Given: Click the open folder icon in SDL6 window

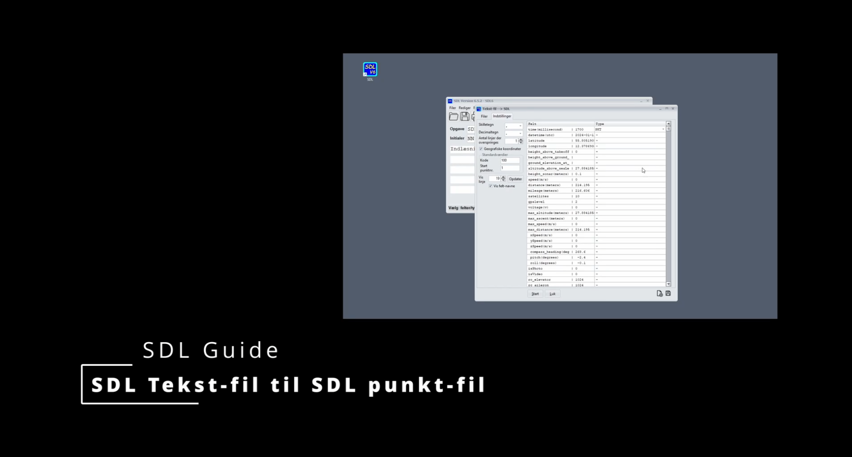Looking at the screenshot, I should (x=453, y=117).
